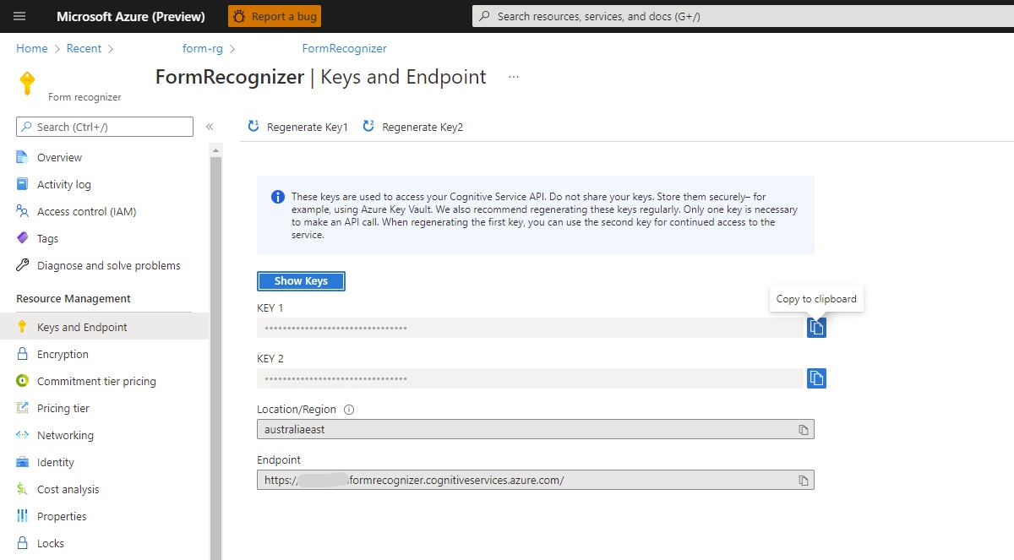1014x560 pixels.
Task: Open the ellipsis more options by the title
Action: click(513, 77)
